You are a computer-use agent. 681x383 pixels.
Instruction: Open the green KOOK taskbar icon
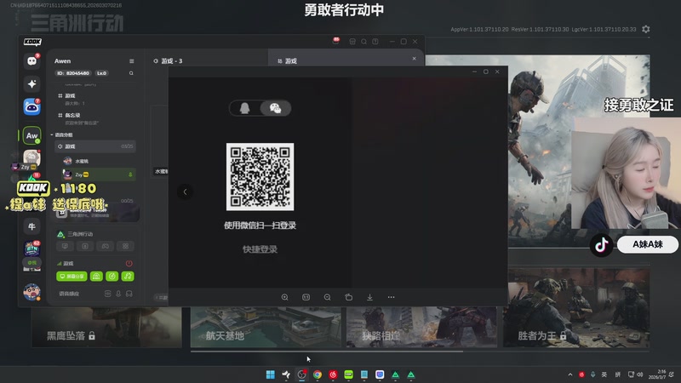(349, 374)
